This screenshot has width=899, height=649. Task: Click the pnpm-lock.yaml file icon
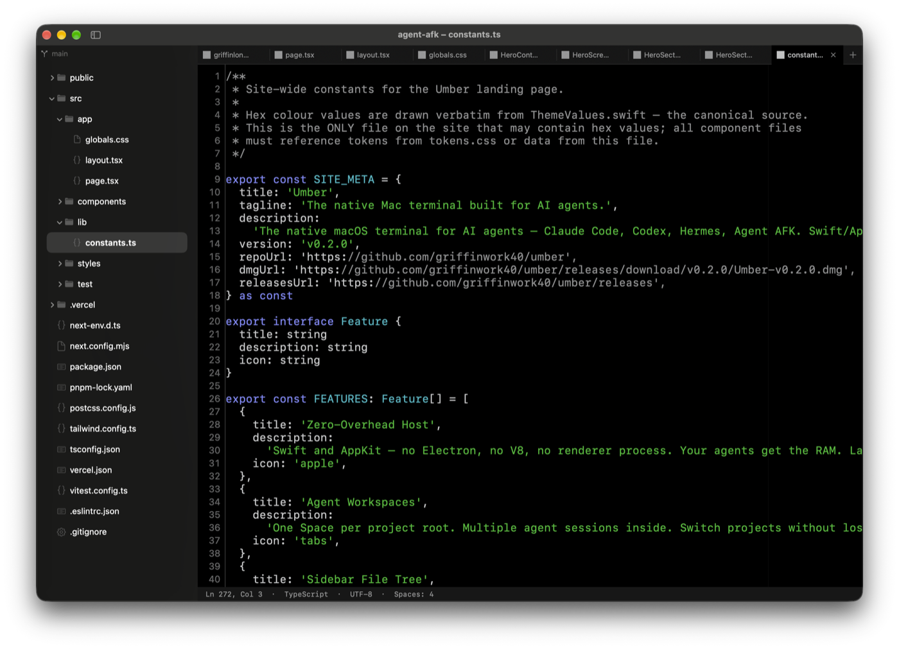click(62, 387)
